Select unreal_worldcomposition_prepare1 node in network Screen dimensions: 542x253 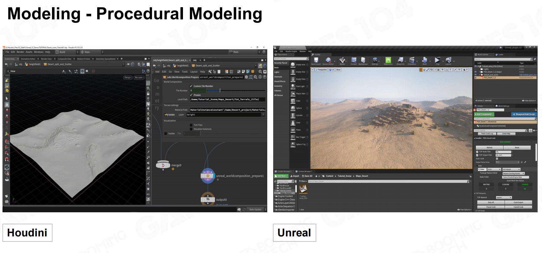tap(207, 176)
